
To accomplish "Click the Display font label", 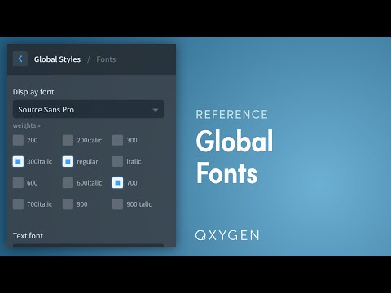I will pyautogui.click(x=33, y=92).
